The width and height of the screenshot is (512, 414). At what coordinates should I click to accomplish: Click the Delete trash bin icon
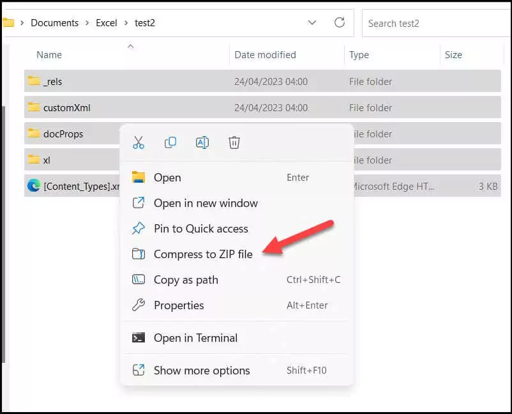click(234, 142)
